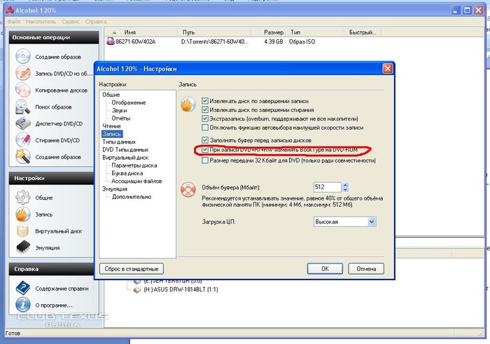The image size is (490, 344).
Task: Open the Сервис menu
Action: point(71,22)
